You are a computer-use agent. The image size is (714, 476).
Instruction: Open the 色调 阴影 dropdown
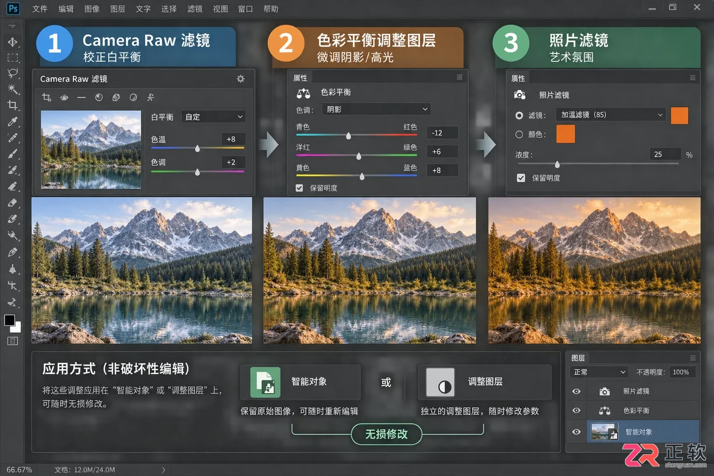tap(376, 109)
